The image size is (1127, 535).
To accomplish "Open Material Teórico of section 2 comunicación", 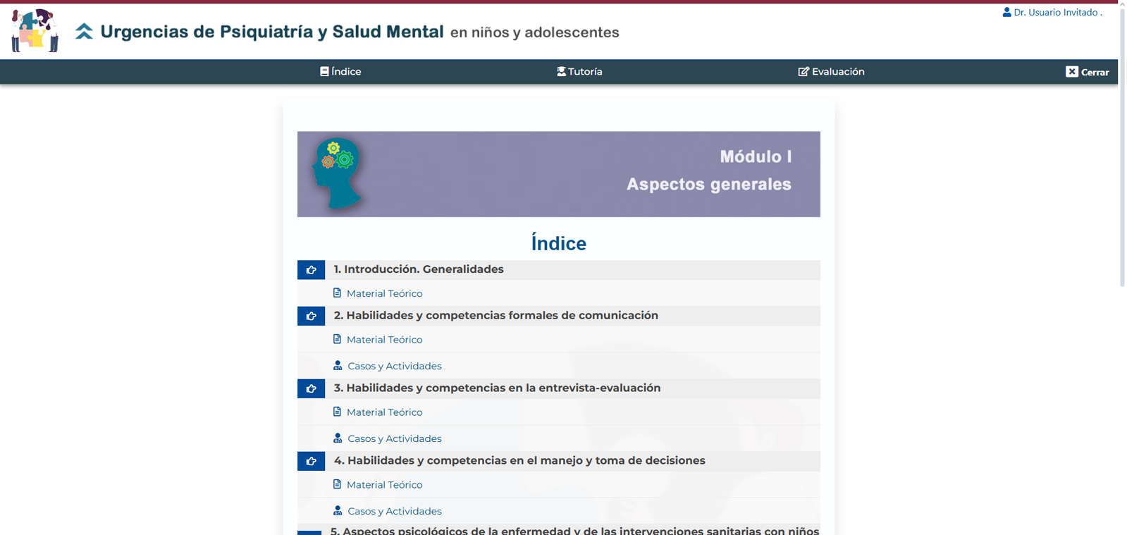I will tap(384, 340).
